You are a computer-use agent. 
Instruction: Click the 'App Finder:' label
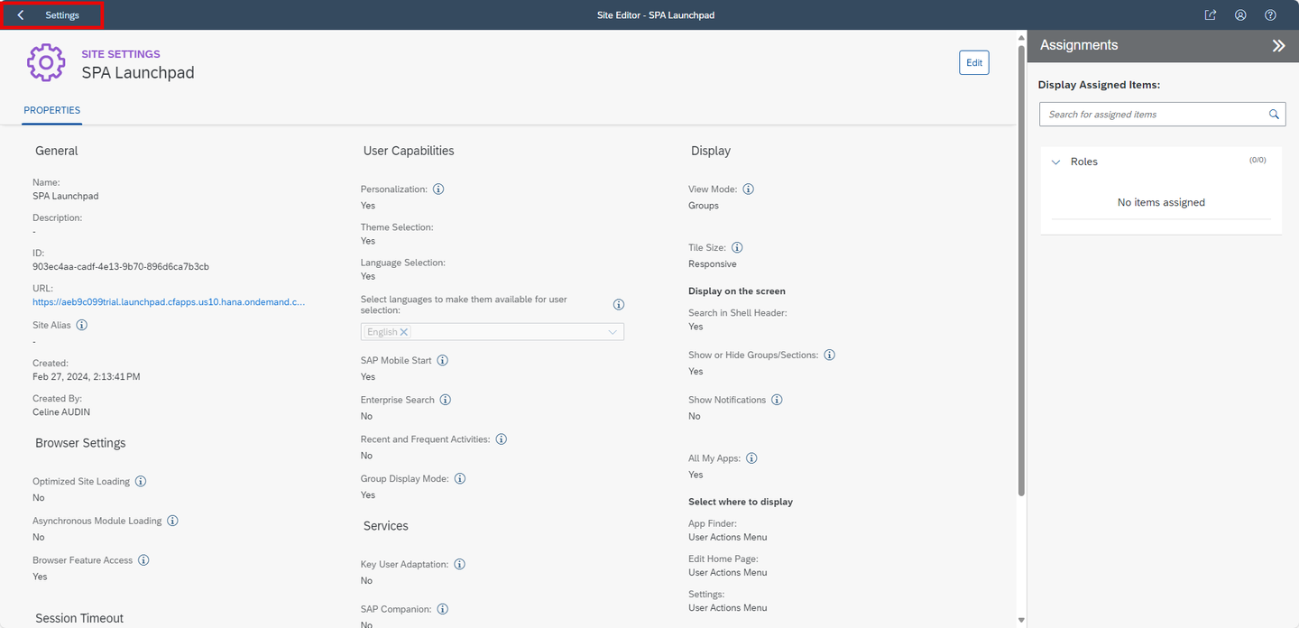tap(713, 523)
